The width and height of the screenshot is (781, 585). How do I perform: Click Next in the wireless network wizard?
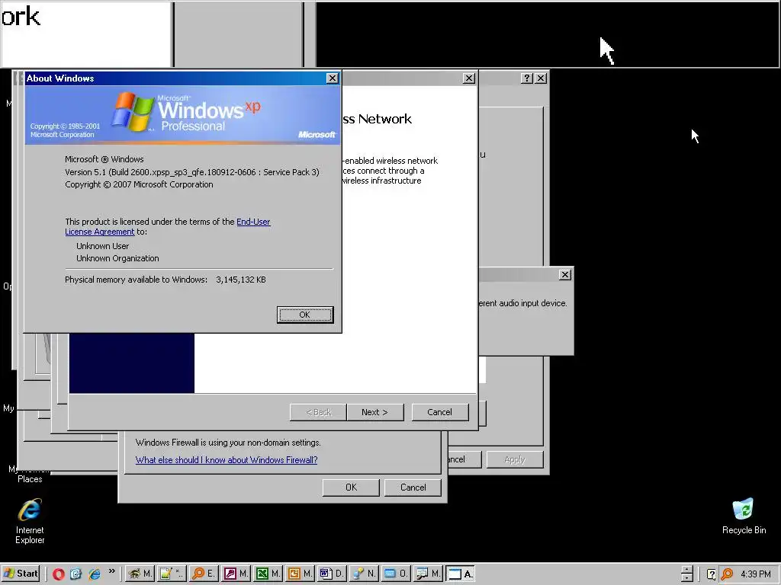(375, 412)
